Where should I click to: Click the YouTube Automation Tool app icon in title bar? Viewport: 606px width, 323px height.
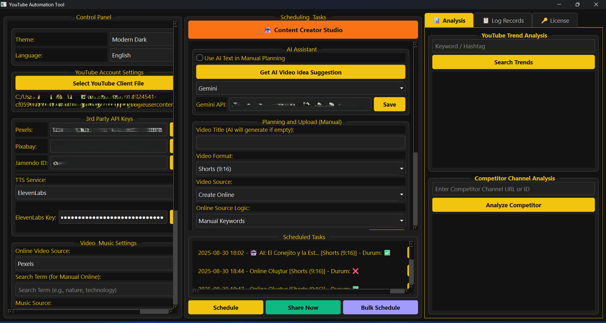[4, 4]
